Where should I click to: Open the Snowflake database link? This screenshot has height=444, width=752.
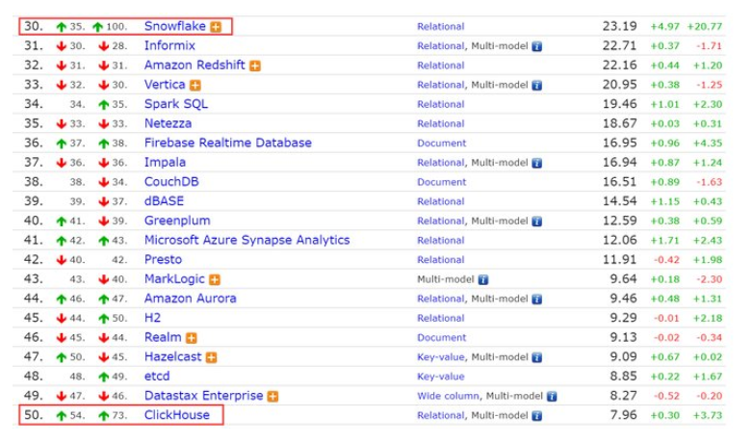click(x=174, y=26)
